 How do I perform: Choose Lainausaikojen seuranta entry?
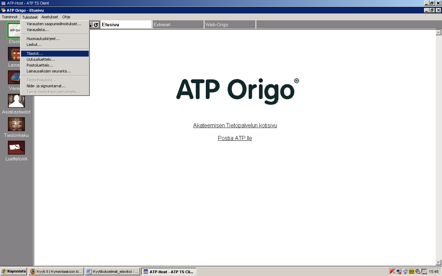pos(55,71)
